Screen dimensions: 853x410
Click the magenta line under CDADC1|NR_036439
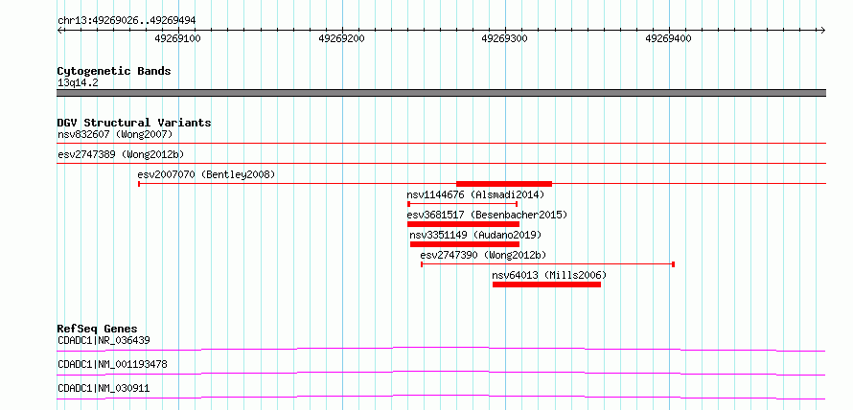(x=441, y=349)
